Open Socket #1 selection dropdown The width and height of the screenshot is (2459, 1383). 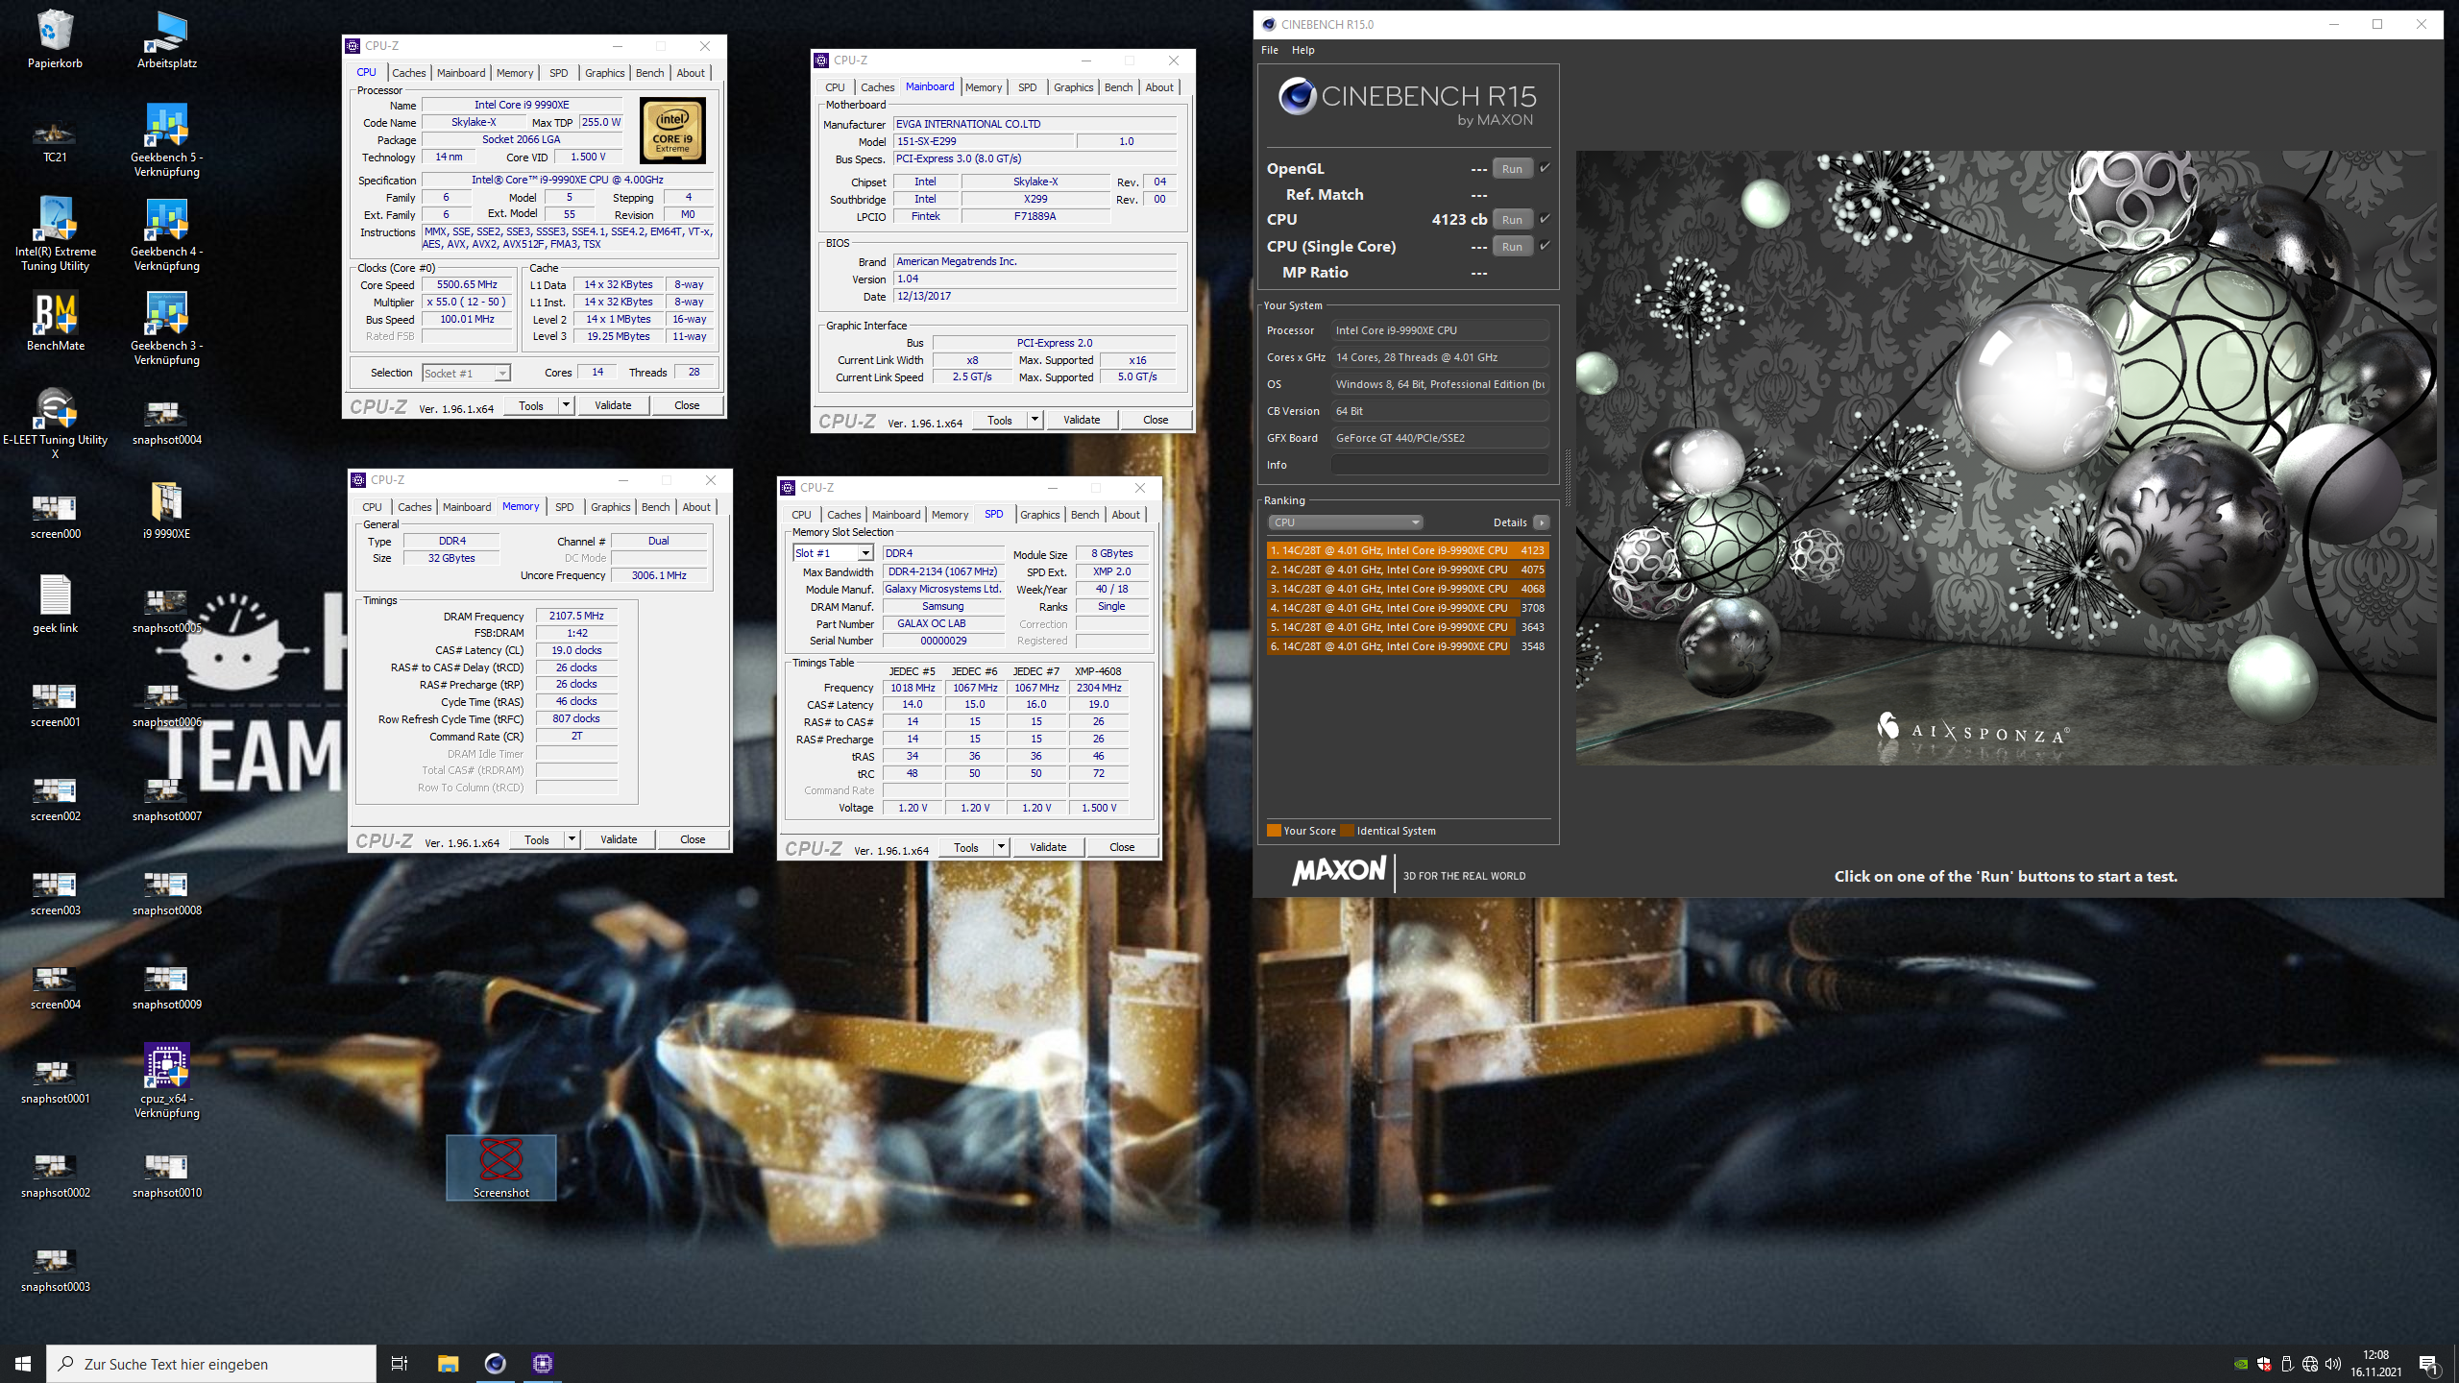pos(466,373)
